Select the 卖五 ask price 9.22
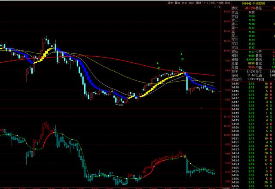The height and width of the screenshot is (189, 275). [252, 12]
